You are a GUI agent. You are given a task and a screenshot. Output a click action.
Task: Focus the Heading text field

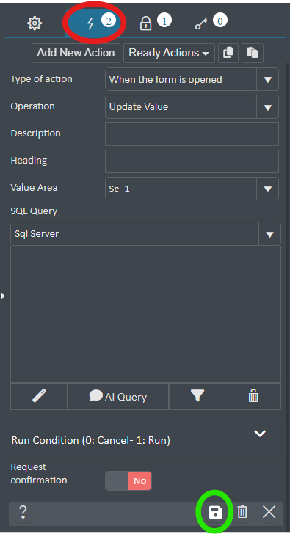(x=192, y=161)
